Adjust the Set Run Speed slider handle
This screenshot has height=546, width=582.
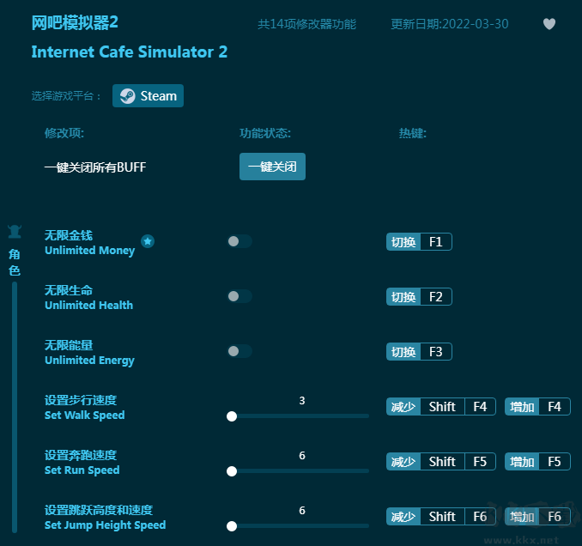(232, 470)
